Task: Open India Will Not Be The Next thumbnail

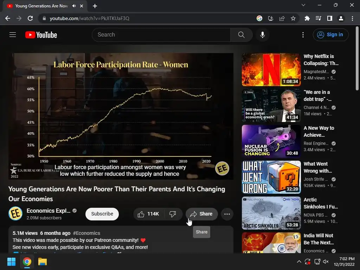Action: [x=271, y=243]
